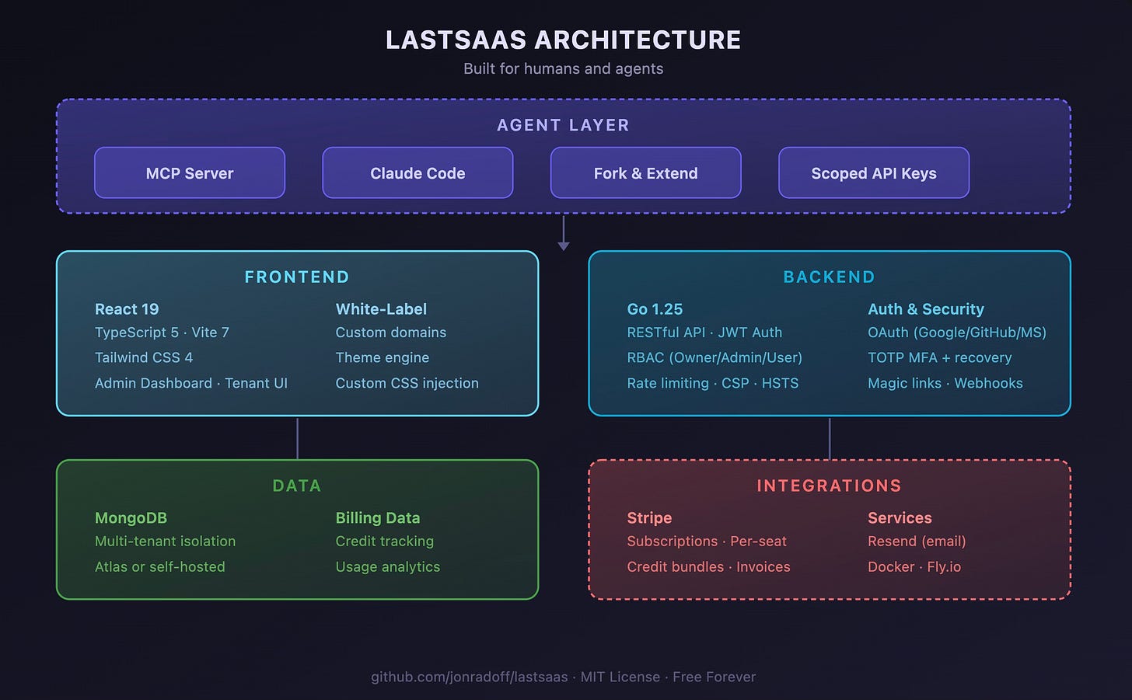Click the INTEGRATIONS heading
This screenshot has width=1132, height=700.
pos(830,486)
